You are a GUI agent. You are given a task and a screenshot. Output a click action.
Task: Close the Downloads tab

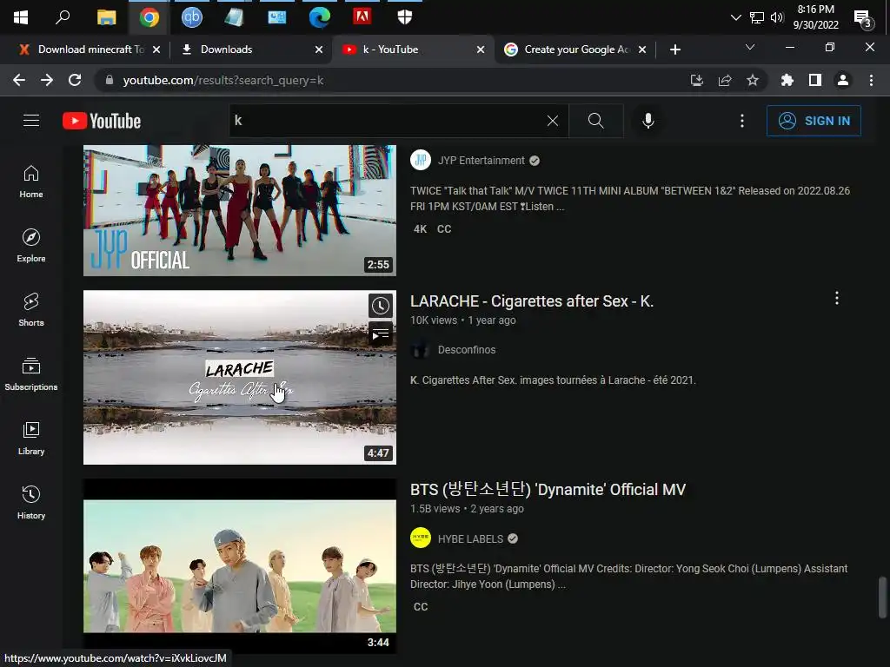(x=319, y=50)
